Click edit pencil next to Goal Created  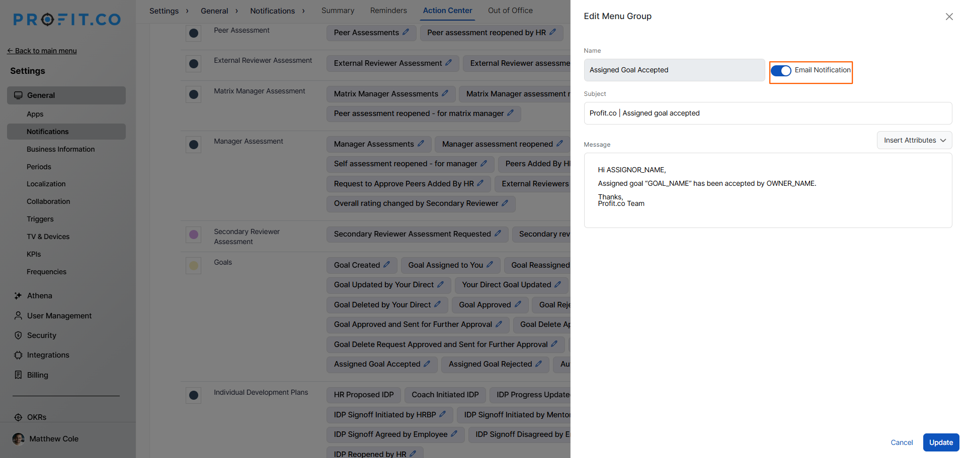[x=387, y=265]
